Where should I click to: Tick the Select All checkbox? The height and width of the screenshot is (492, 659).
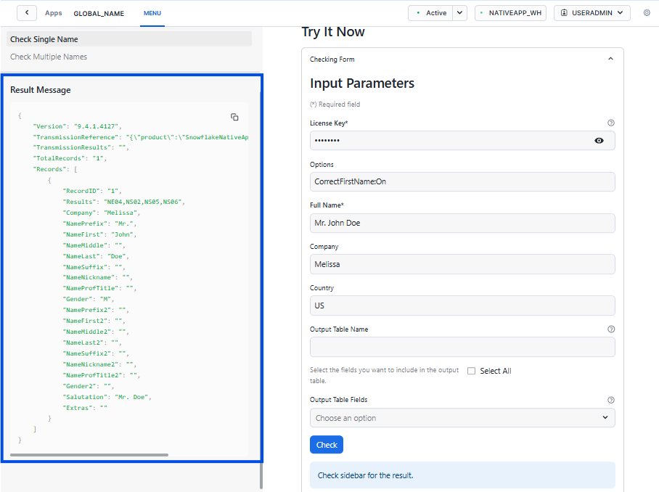tap(472, 371)
